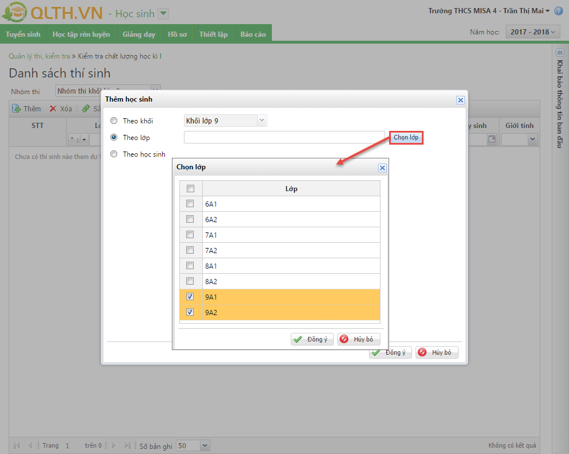Check the box for class 7A2

coord(190,250)
